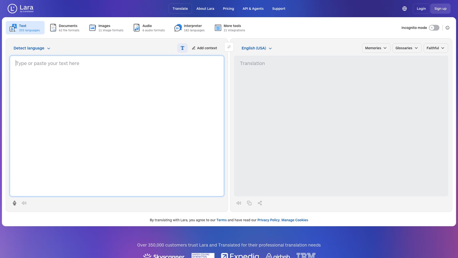
Task: Click Add context button
Action: [204, 48]
